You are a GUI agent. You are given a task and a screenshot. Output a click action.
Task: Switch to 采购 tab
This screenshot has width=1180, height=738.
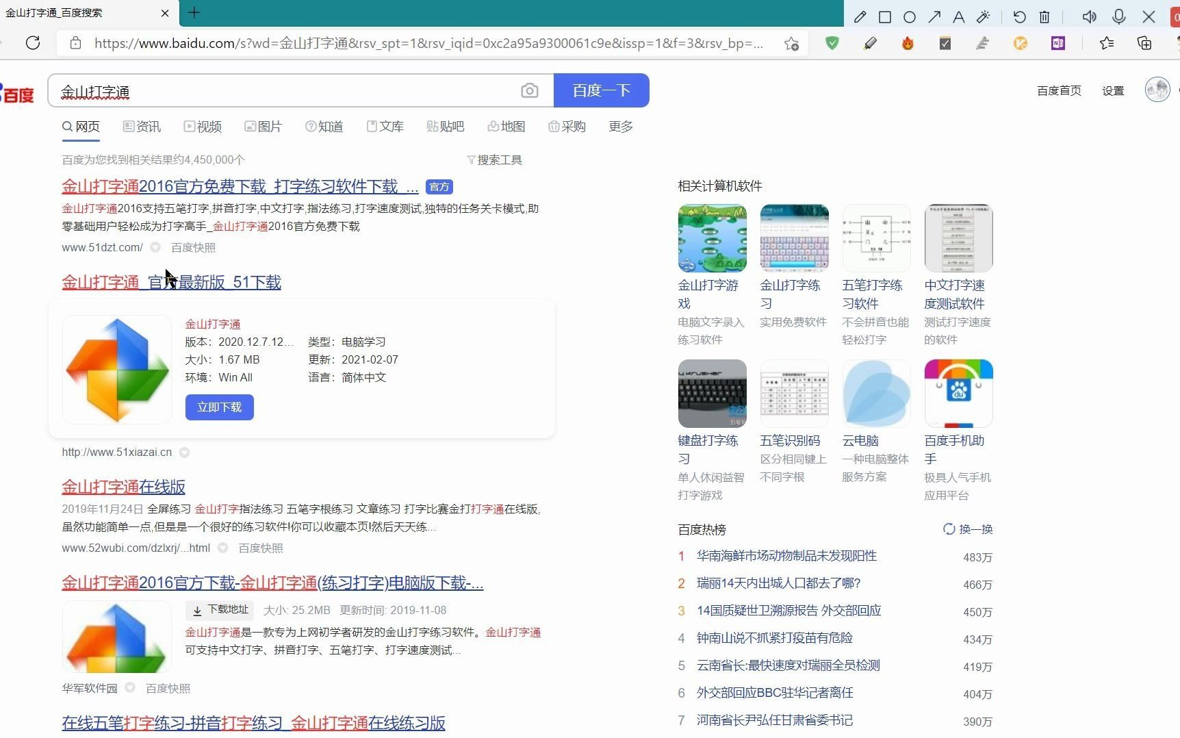point(567,127)
